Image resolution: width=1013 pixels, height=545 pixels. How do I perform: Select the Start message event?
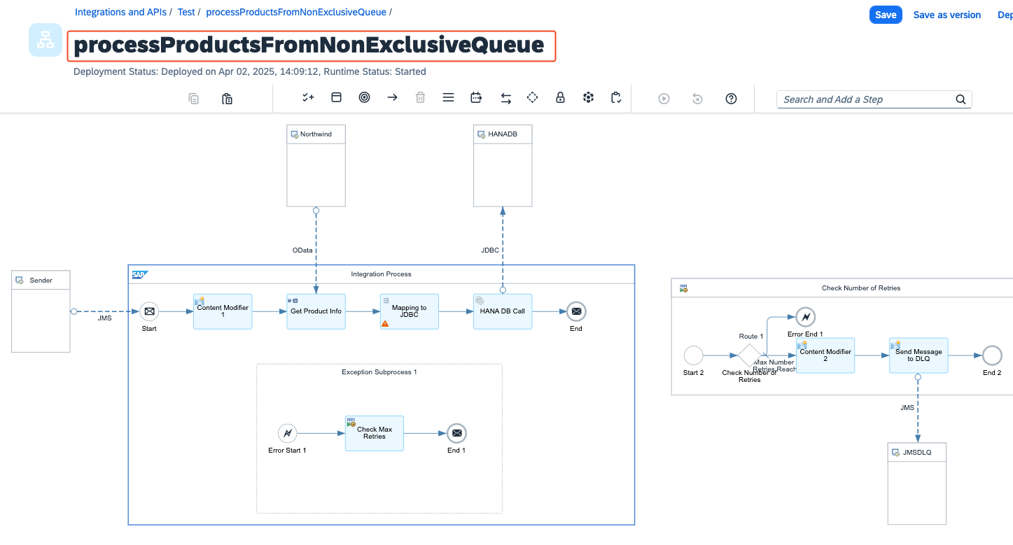pos(149,311)
